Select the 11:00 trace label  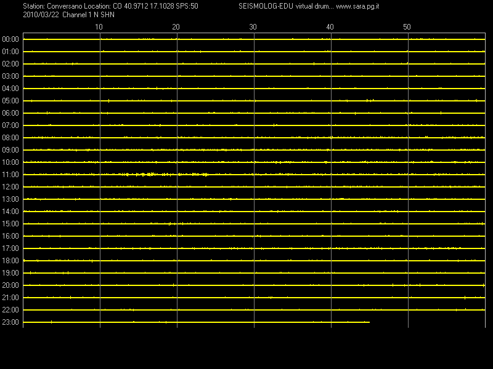[10, 175]
